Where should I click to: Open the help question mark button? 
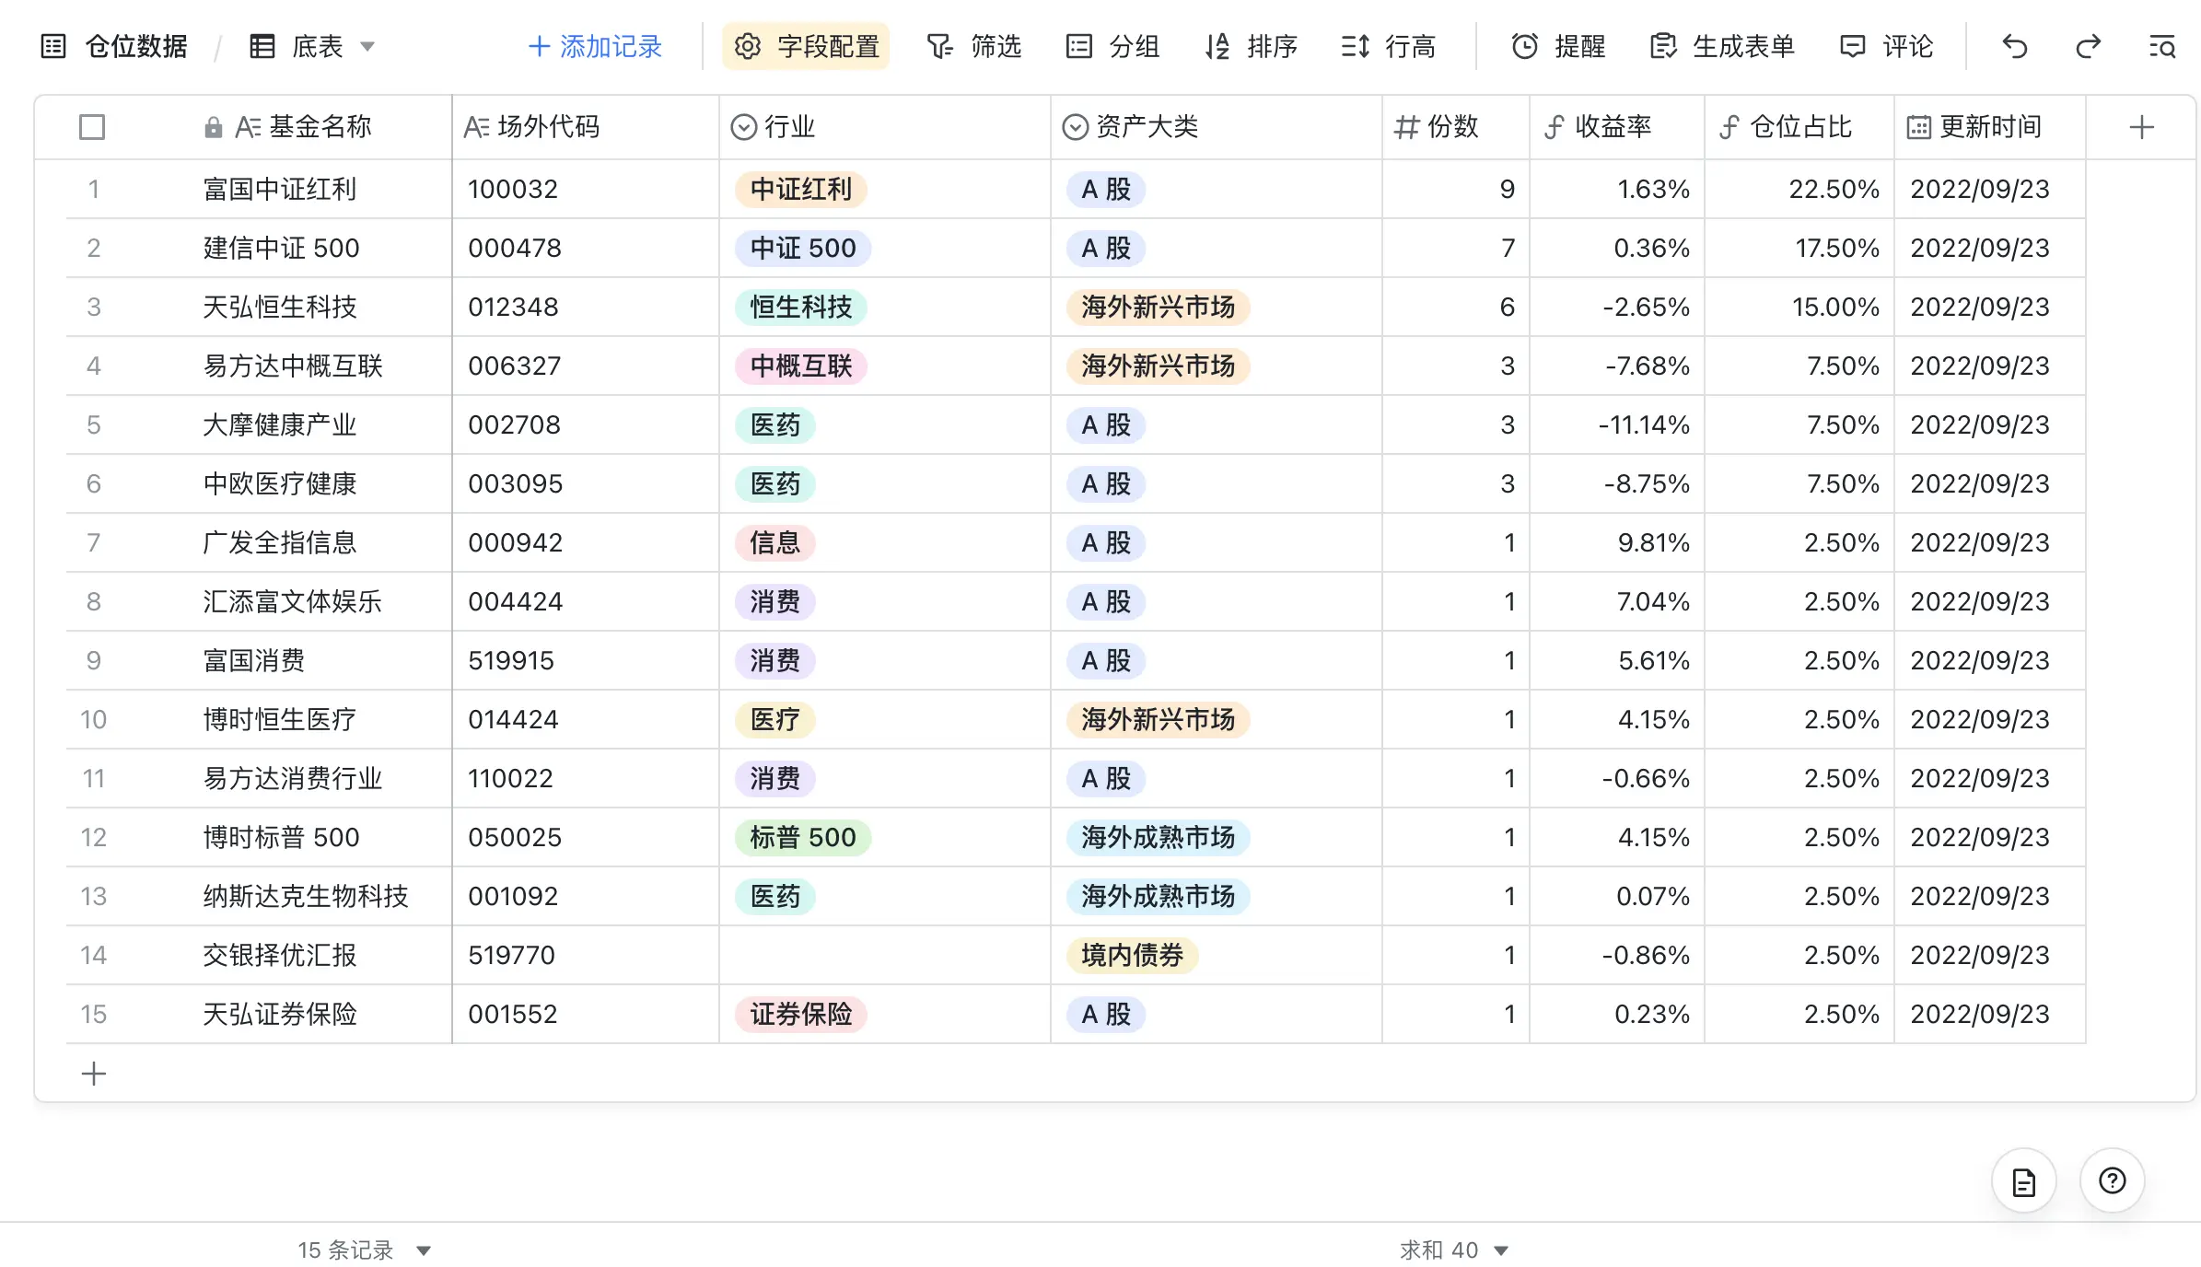click(2112, 1180)
